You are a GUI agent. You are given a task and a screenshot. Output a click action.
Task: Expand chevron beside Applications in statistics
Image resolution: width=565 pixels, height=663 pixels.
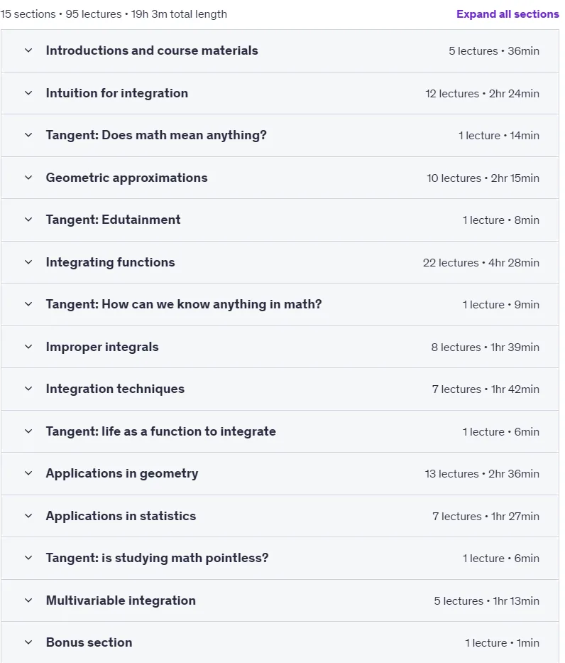(x=28, y=516)
